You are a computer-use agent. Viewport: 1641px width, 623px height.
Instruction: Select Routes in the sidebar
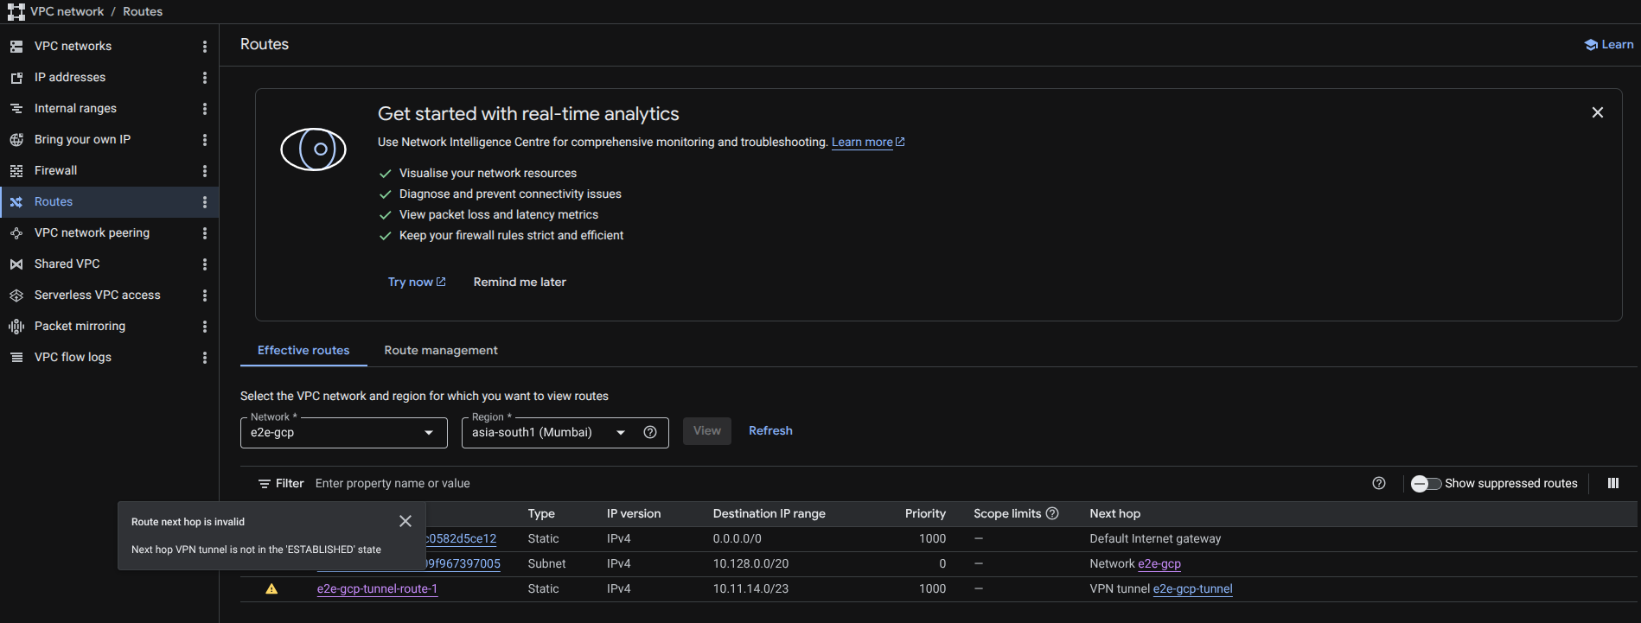tap(54, 202)
